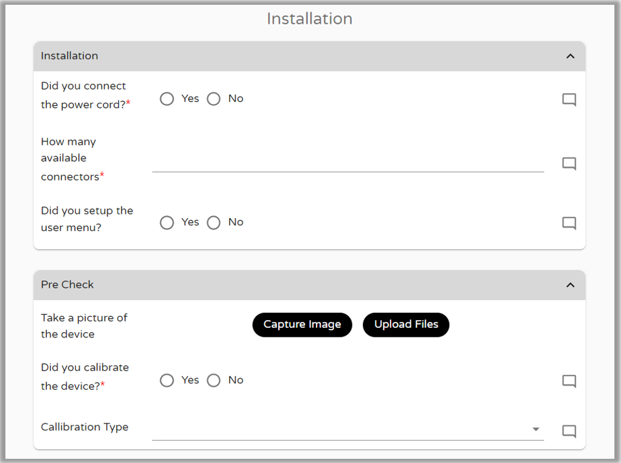621x463 pixels.
Task: Select No for power cord connection
Action: [x=213, y=98]
